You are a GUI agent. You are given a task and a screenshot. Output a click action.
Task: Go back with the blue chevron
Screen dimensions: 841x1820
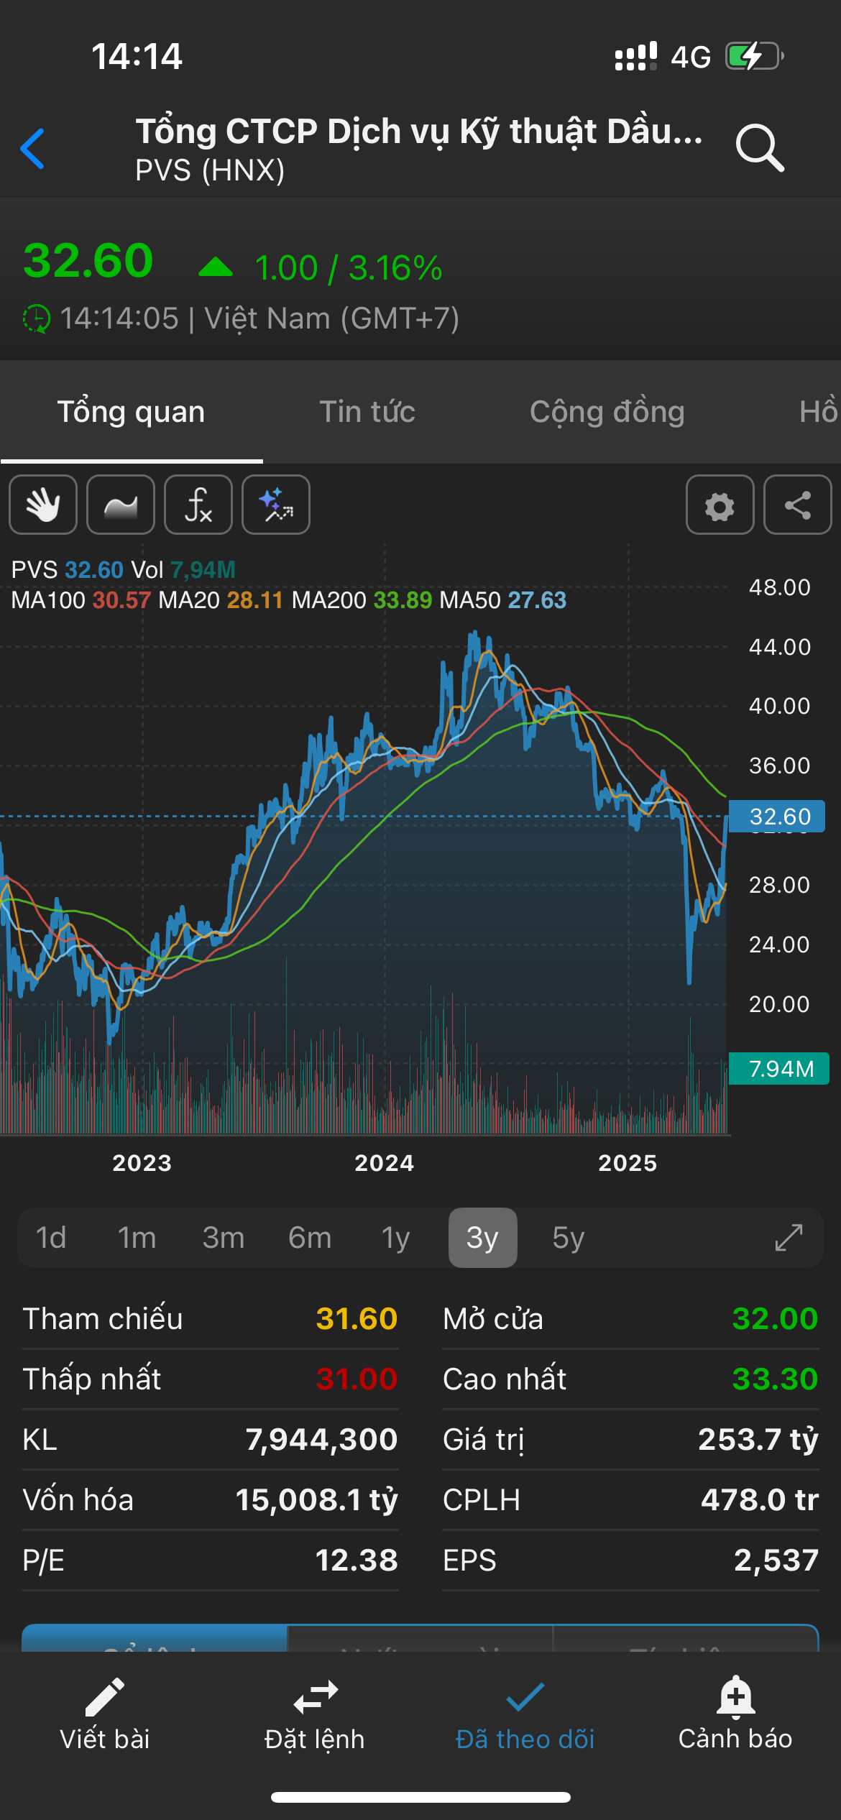[33, 149]
